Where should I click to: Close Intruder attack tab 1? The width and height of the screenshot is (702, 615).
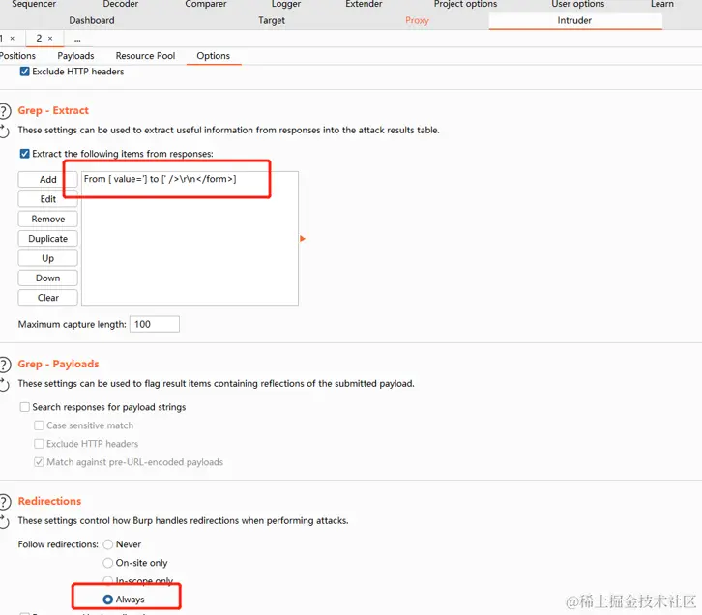[x=13, y=39]
